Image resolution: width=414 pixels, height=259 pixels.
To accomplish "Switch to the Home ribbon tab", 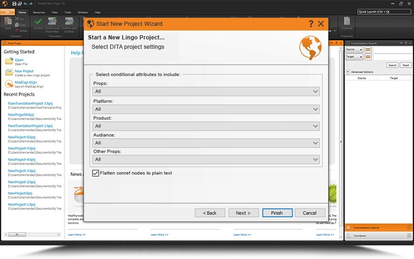I will tap(22, 12).
